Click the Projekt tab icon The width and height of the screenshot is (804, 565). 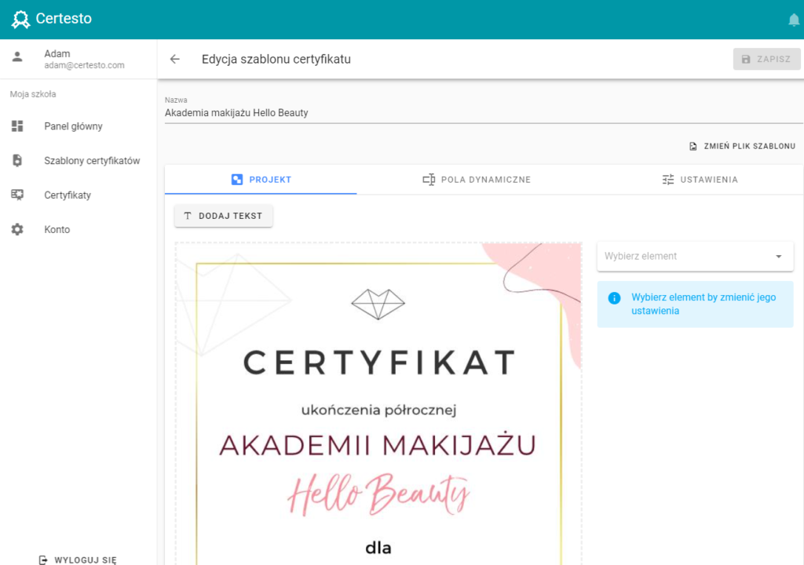237,180
